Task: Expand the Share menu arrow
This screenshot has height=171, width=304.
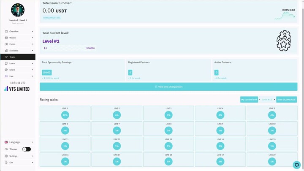Action: point(33,70)
